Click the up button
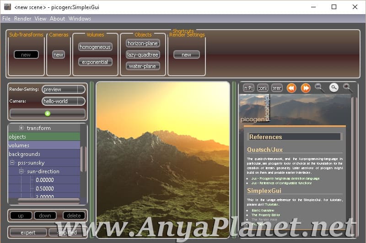This screenshot has height=243, width=366. pyautogui.click(x=21, y=216)
